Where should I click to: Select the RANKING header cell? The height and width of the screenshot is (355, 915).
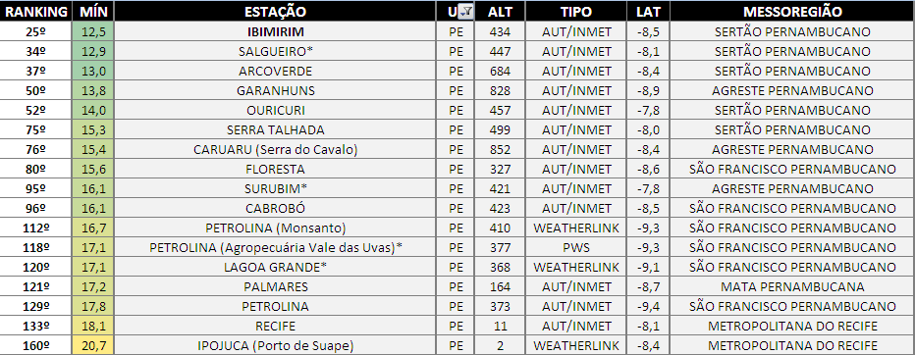point(35,12)
